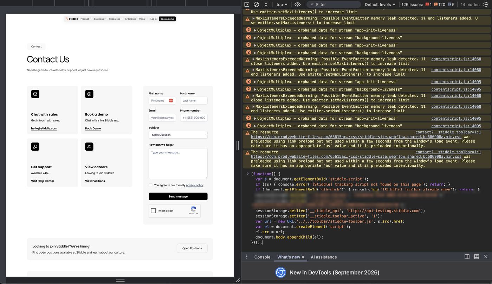
Task: Click the drawer dock-side layout icon
Action: click(467, 257)
